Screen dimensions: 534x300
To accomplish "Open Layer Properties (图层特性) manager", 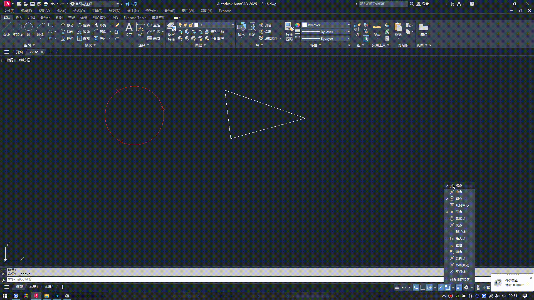I will pyautogui.click(x=171, y=32).
